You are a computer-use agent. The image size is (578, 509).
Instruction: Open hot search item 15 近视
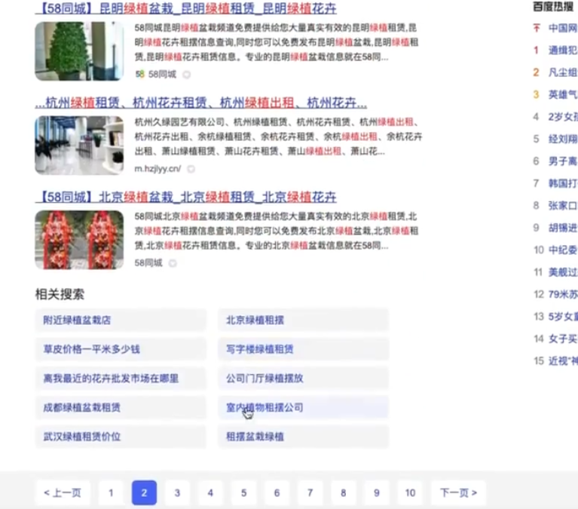pos(563,360)
